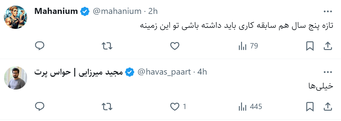This screenshot has height=121, width=341.
Task: Visit the @havas_paart handle
Action: 164,72
